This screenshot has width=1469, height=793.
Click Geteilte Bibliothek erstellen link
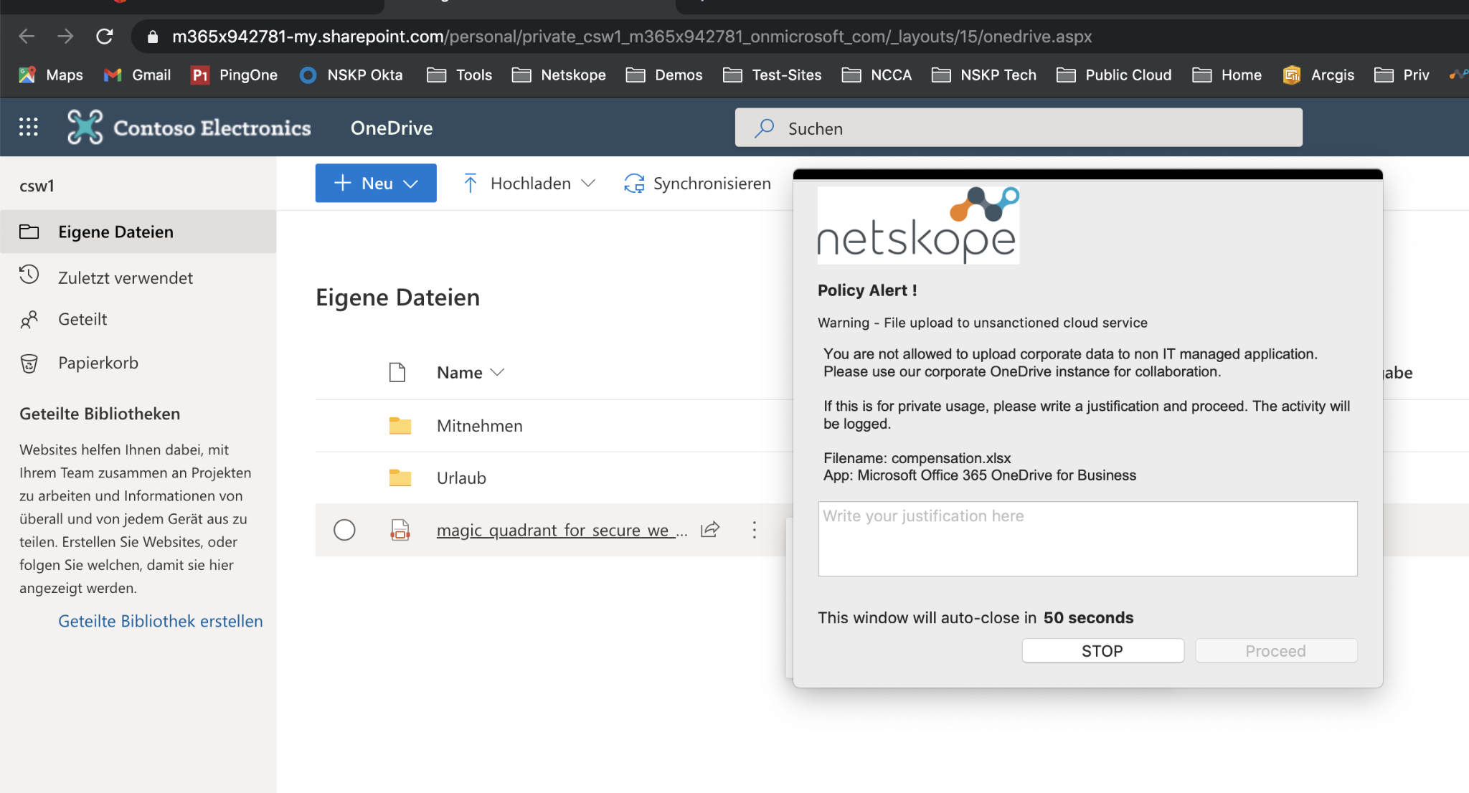160,621
